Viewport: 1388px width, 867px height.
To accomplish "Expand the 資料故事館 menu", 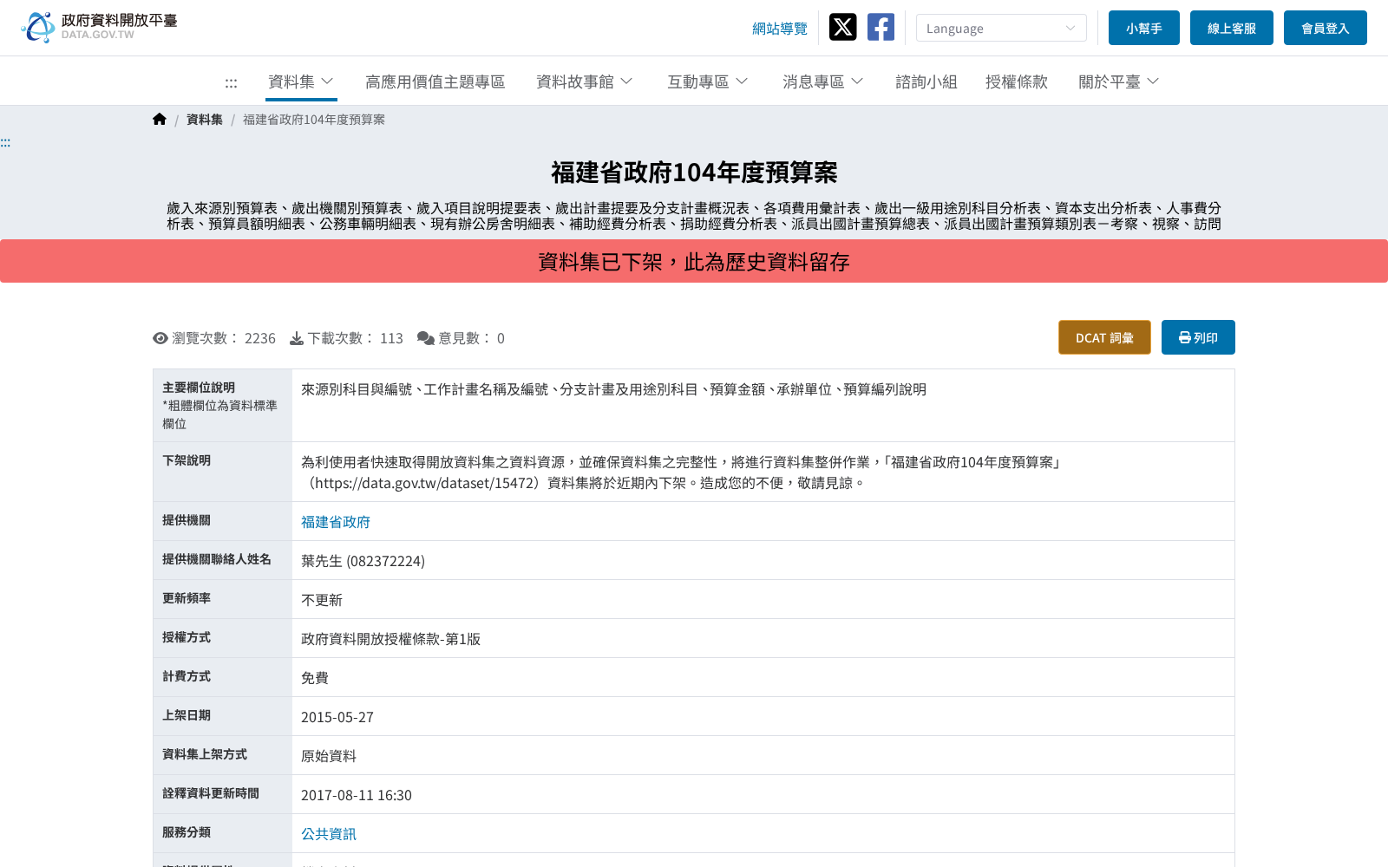I will point(585,81).
